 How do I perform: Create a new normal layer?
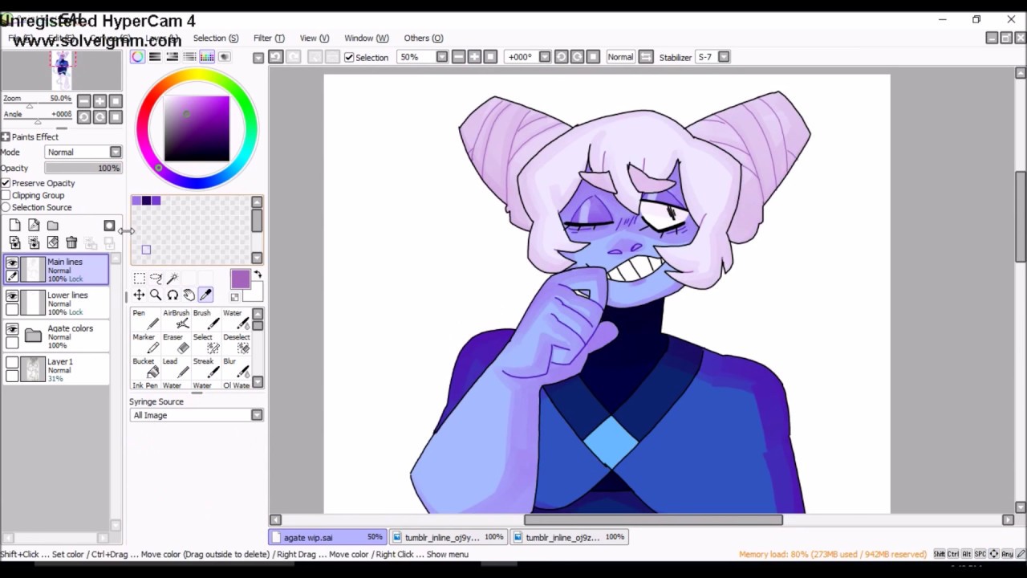[14, 226]
